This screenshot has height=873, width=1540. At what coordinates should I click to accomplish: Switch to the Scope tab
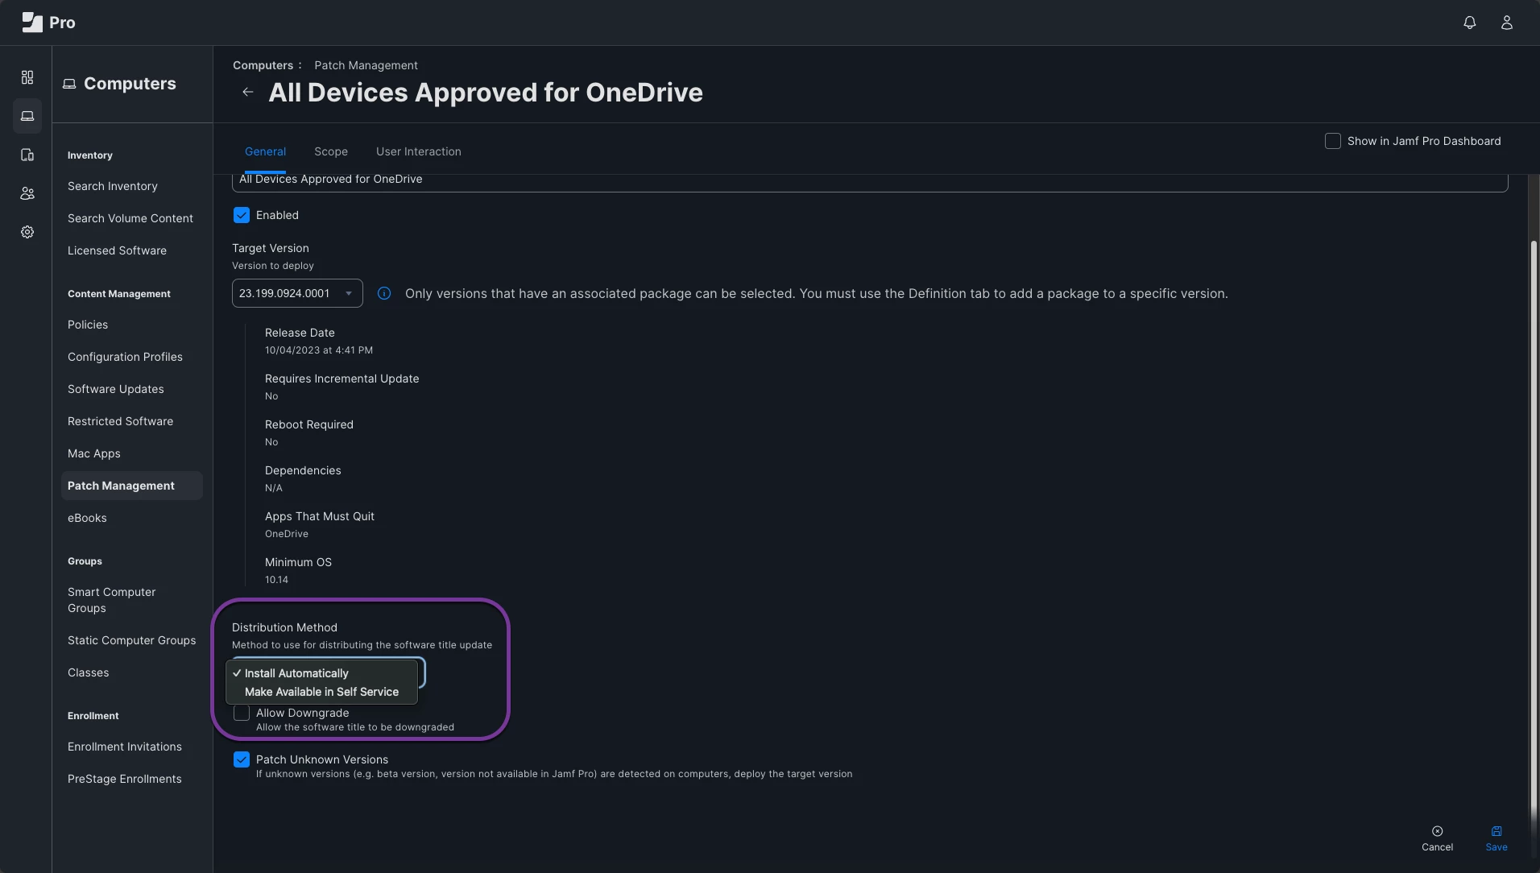(x=331, y=151)
